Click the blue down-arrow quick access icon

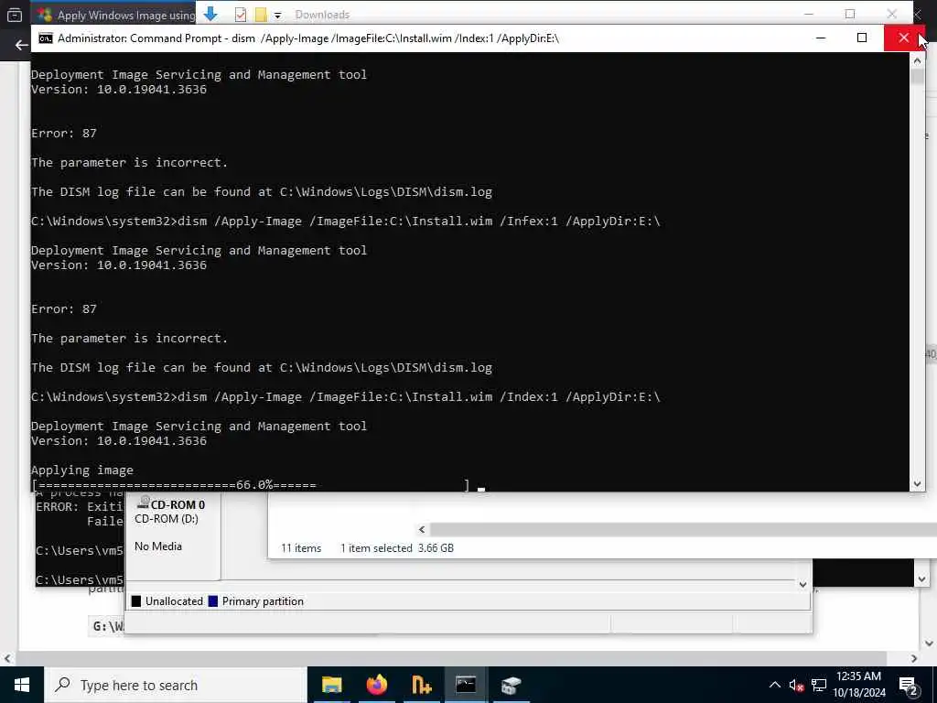(x=210, y=15)
